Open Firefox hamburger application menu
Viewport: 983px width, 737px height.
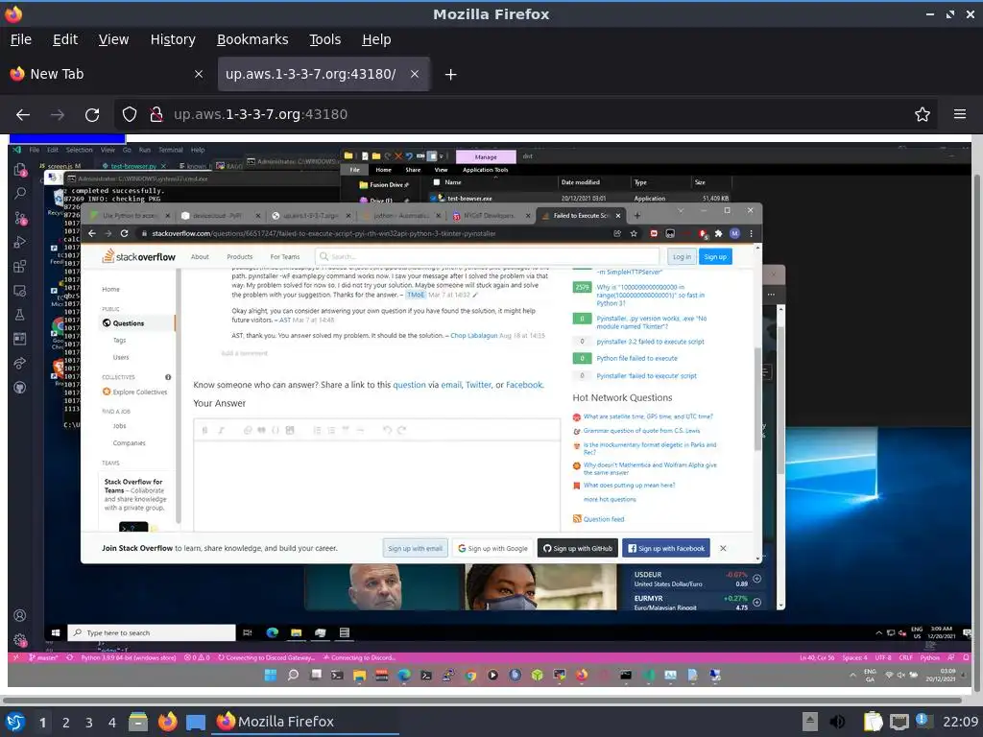click(x=959, y=114)
